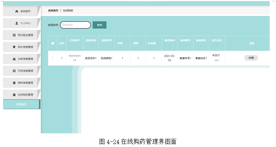Viewport: 276px width, 147px height.
Task: Click the 药品类型1 cell
Action: [107, 58]
